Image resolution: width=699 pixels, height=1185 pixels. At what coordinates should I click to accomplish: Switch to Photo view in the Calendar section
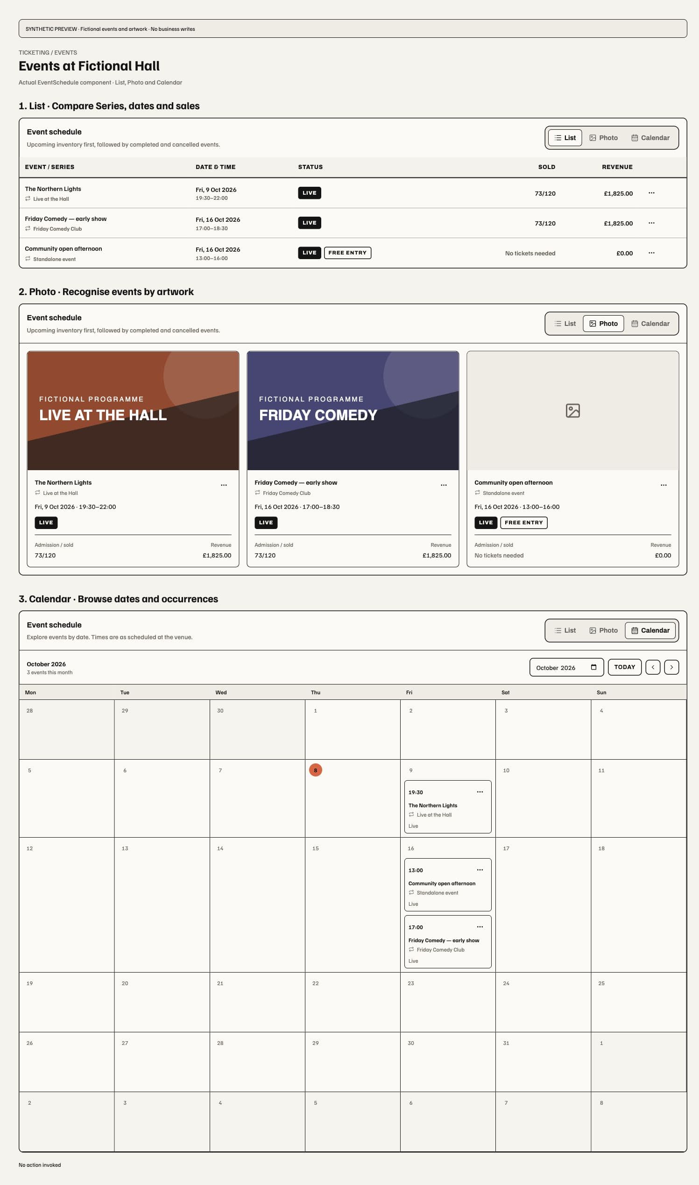click(603, 630)
